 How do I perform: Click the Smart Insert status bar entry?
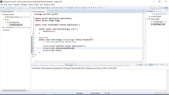(95, 93)
